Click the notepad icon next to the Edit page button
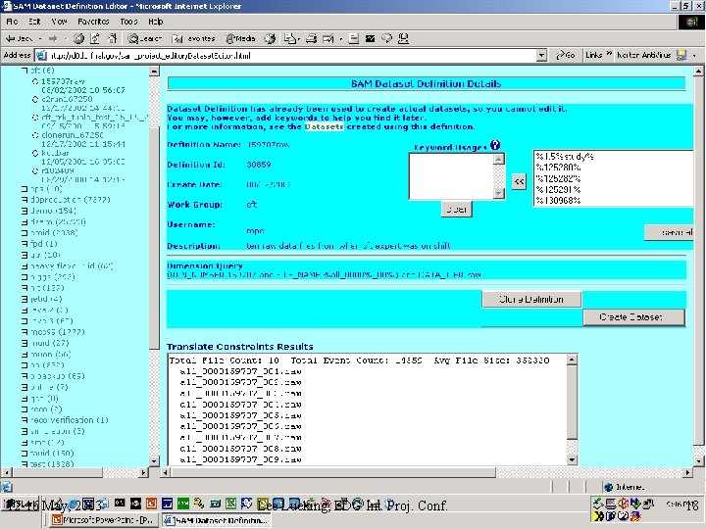Viewport: 706px width, 529px height. tap(354, 38)
